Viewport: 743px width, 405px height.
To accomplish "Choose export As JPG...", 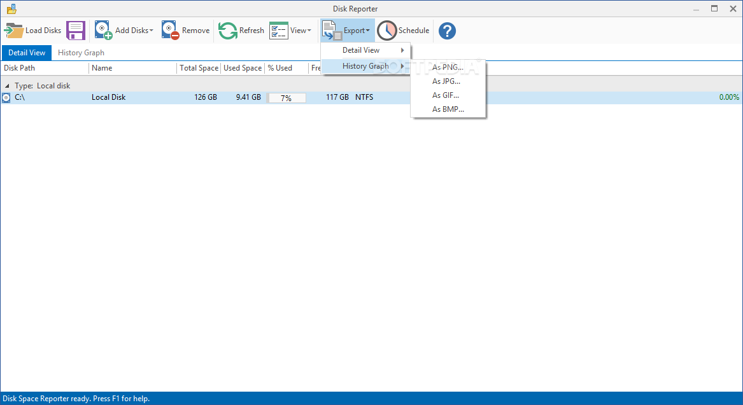I will tap(448, 81).
